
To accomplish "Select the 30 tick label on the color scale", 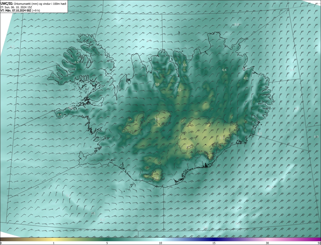I will click(267, 243).
